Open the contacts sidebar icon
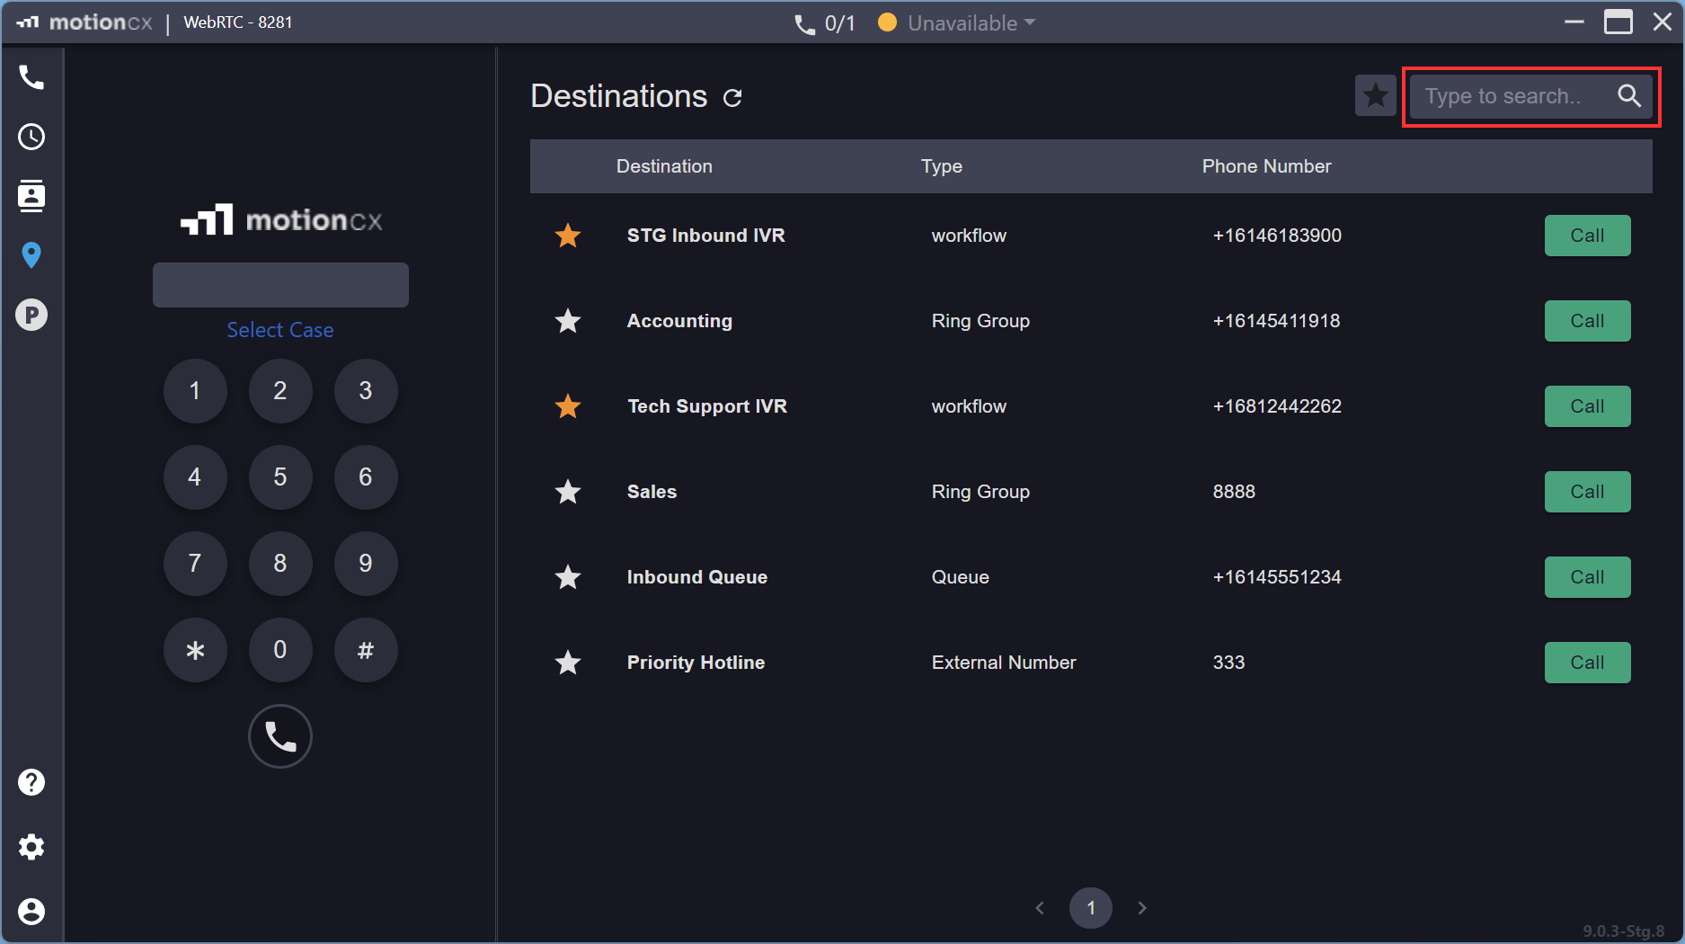Image resolution: width=1685 pixels, height=944 pixels. point(31,195)
